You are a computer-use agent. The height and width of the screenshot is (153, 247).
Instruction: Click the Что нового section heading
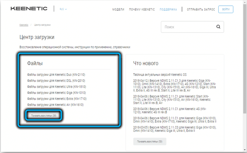[x=146, y=63]
